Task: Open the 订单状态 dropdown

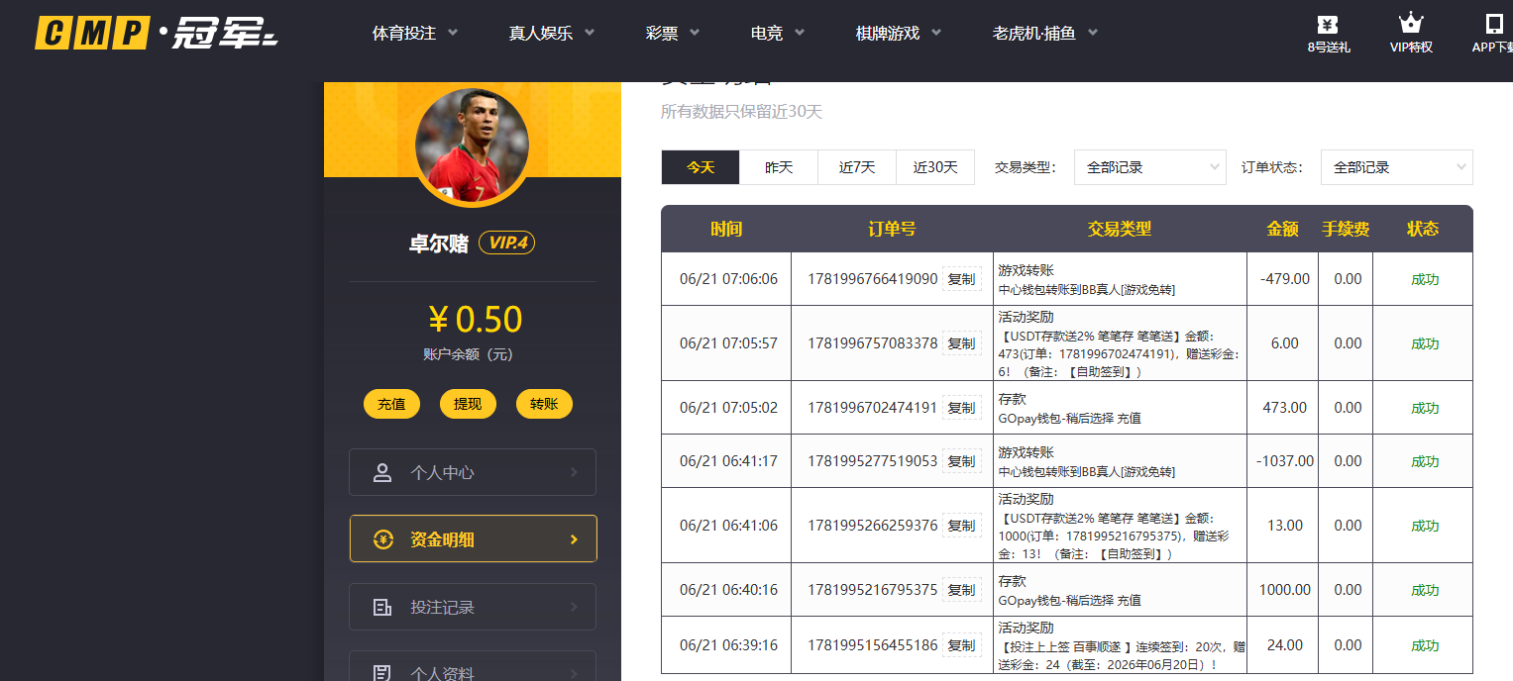Action: coord(1397,167)
